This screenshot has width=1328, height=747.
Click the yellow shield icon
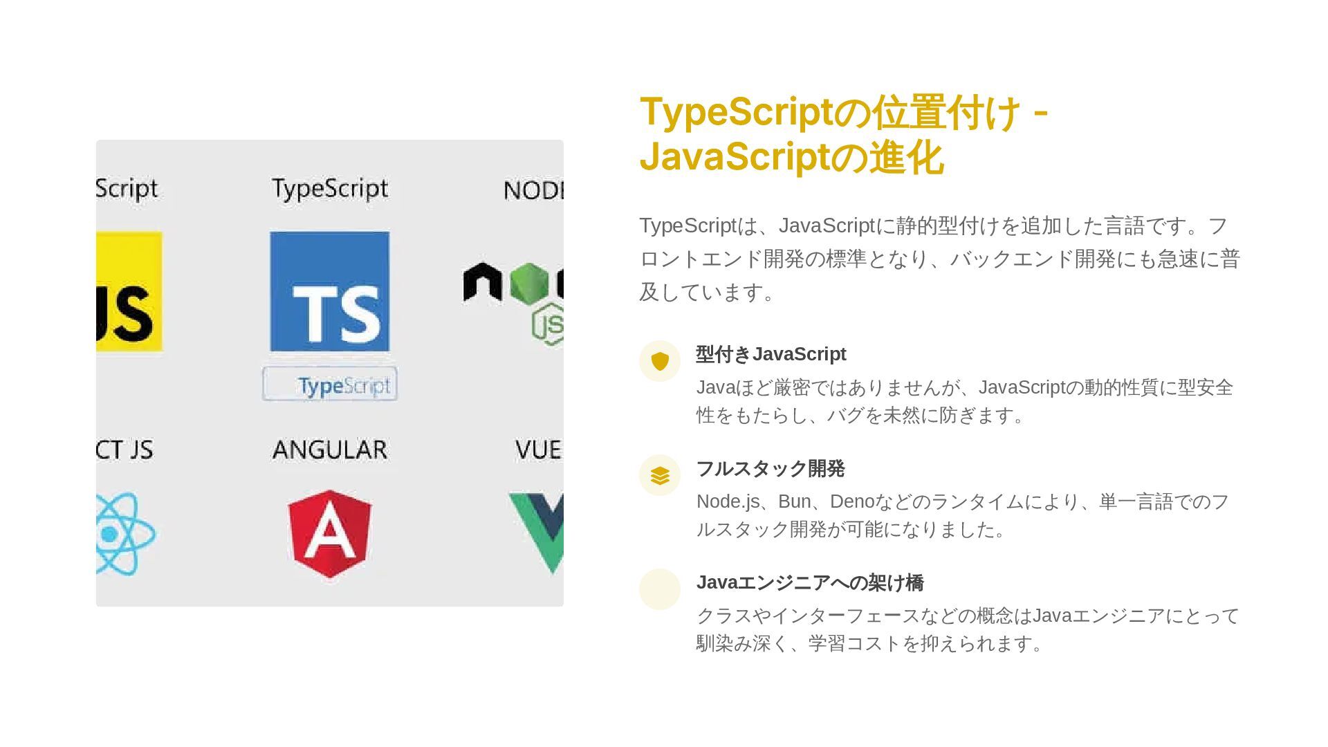tap(660, 361)
